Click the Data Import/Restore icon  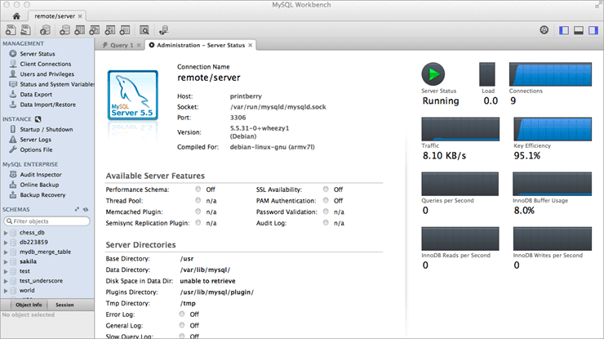(13, 104)
